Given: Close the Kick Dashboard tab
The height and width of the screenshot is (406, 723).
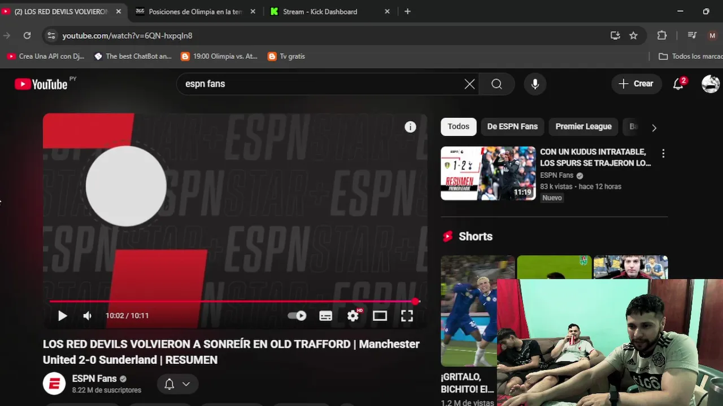Looking at the screenshot, I should click(x=387, y=11).
